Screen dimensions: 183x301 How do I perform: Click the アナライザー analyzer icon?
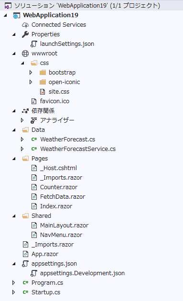coord(33,120)
